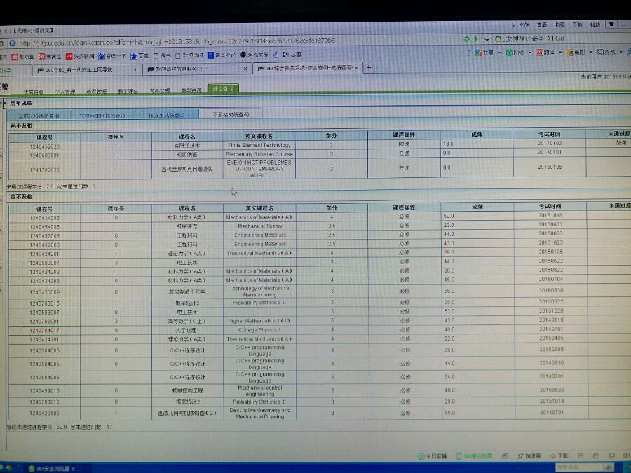631x473 pixels.
Task: Click course number 1241702026
Action: [x=44, y=170]
